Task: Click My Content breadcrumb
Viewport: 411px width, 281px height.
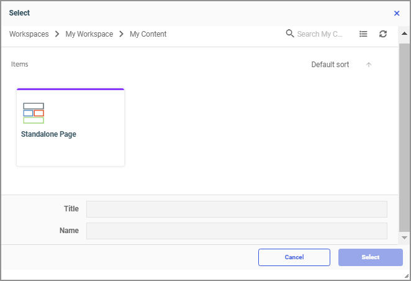Action: click(148, 34)
